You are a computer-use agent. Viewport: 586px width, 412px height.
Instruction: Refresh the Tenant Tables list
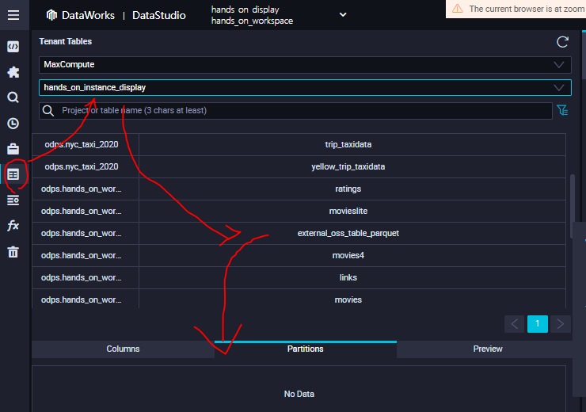click(562, 42)
